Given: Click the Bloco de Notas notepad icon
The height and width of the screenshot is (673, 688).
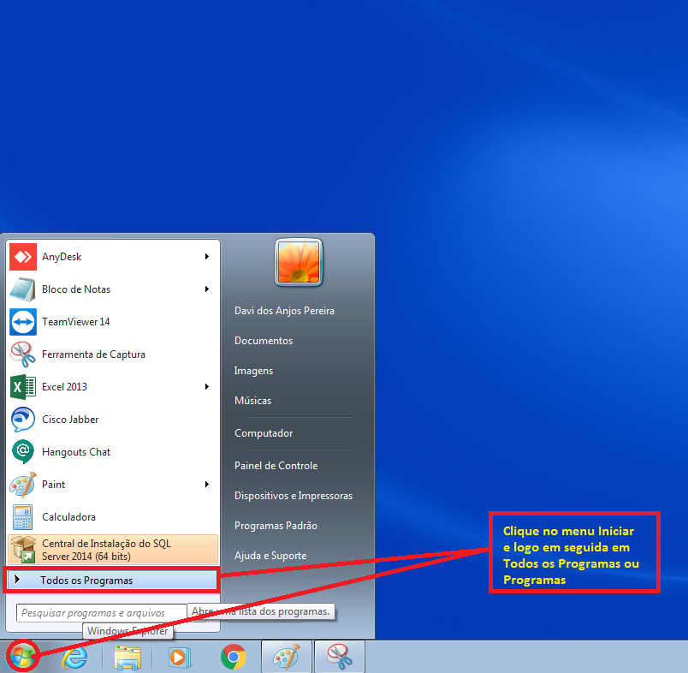Looking at the screenshot, I should point(23,289).
